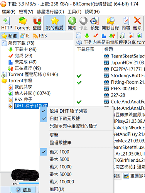145x193 pixels.
Task: Click the my-share icon in list toolbar
Action: tap(131, 36)
